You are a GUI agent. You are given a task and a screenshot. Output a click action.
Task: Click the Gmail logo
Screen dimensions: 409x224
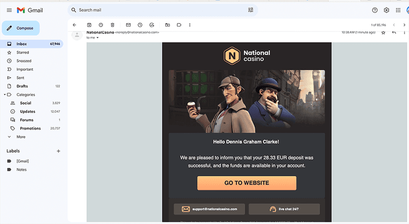tap(30, 10)
